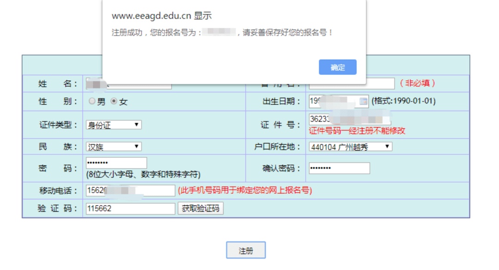This screenshot has height=270, width=499.
Task: Click the red 证件号码一经注册不能修改 warning text
Action: pos(357,131)
